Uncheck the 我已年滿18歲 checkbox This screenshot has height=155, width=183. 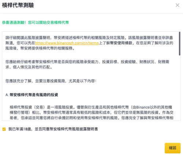(x=4, y=129)
